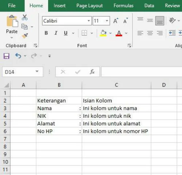Viewport: 182px width, 175px height.
Task: Click the Paste clipboard icon
Action: [x=12, y=21]
